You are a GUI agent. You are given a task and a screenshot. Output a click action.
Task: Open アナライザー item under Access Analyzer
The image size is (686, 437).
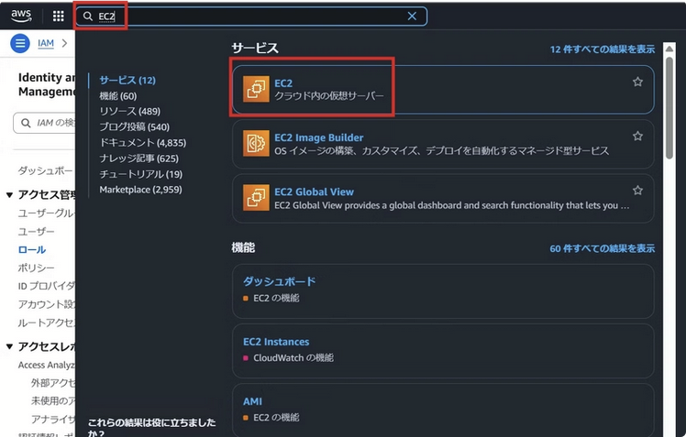tap(53, 420)
